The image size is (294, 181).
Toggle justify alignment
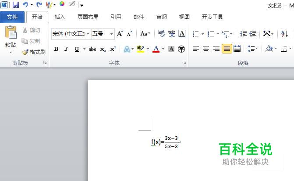point(227,49)
